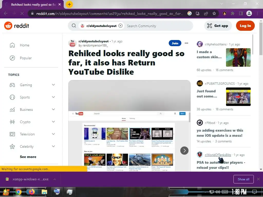Click the Television icon
Screen dimensions: 263x197
click(x=12, y=134)
